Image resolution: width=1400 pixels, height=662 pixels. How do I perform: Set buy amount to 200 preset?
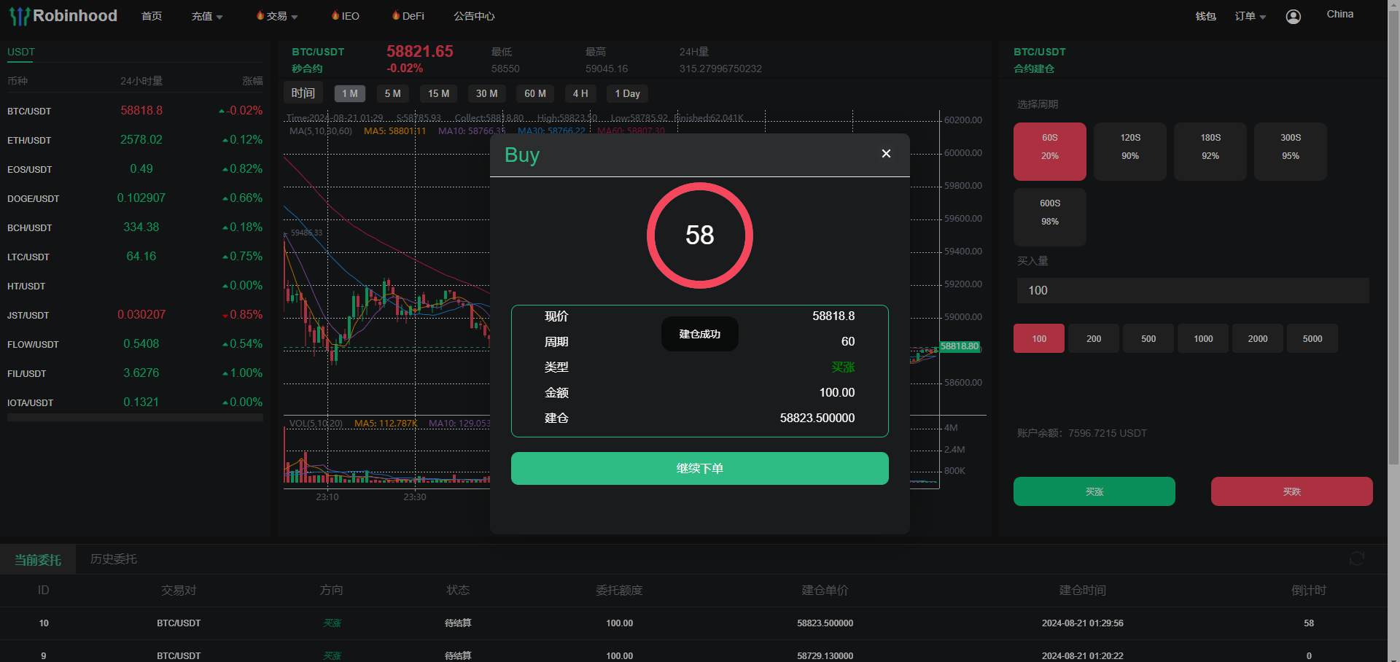pyautogui.click(x=1094, y=338)
